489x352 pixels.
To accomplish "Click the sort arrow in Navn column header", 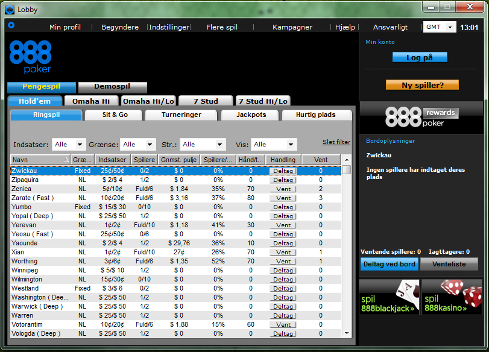I will [x=66, y=160].
